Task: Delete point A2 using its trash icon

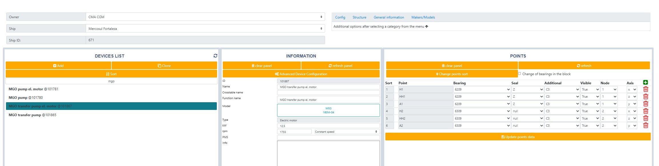Action: coord(645,126)
